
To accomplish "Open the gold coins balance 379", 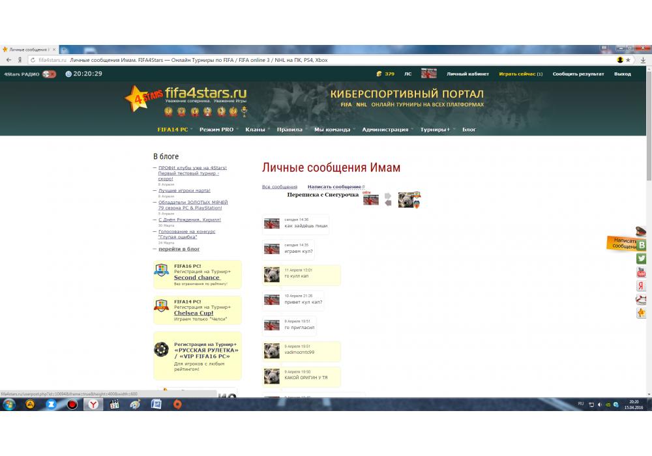I will tap(385, 74).
